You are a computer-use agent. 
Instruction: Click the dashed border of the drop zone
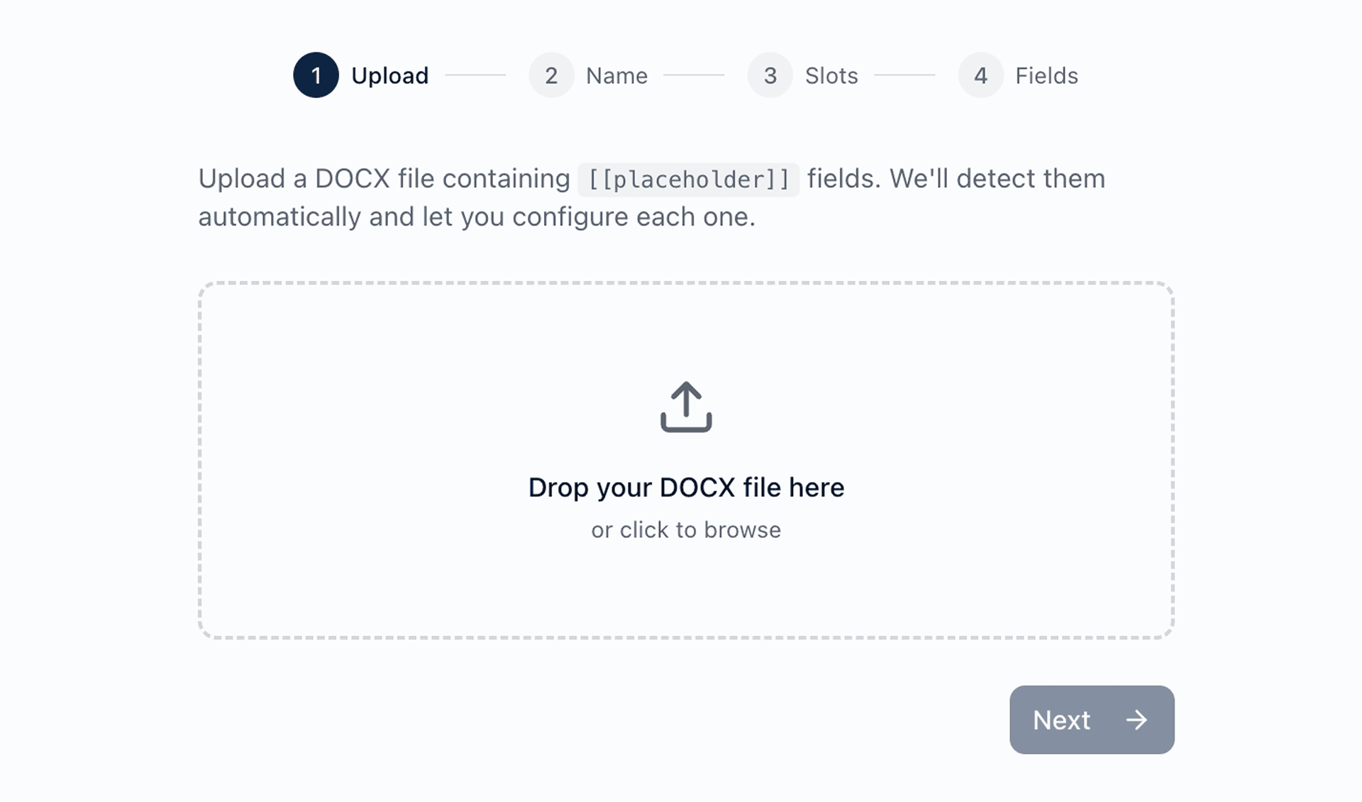686,283
